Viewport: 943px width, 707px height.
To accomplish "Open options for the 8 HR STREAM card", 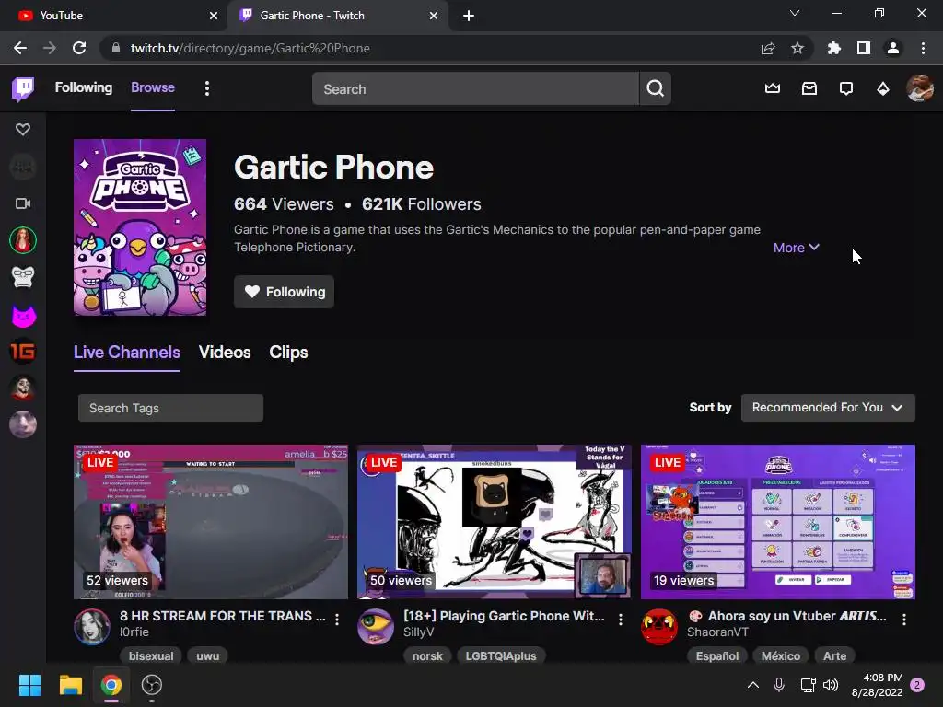I will [x=337, y=620].
